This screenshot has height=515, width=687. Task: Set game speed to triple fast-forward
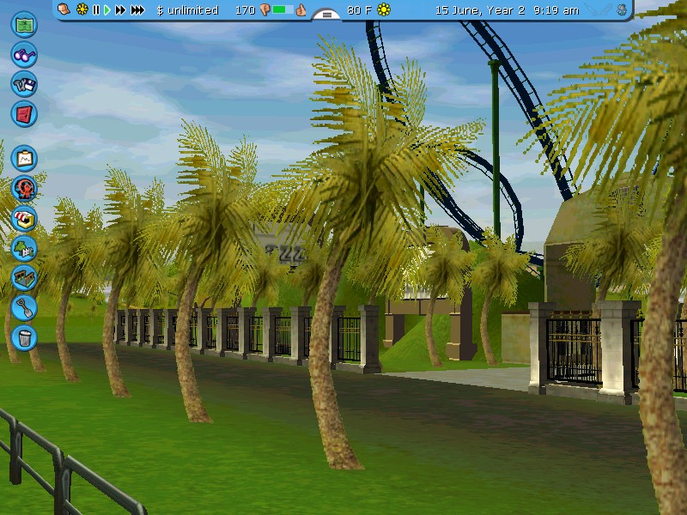point(138,9)
